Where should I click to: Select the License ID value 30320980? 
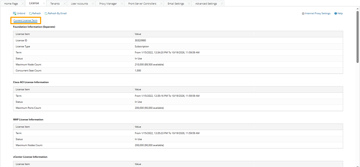point(140,41)
